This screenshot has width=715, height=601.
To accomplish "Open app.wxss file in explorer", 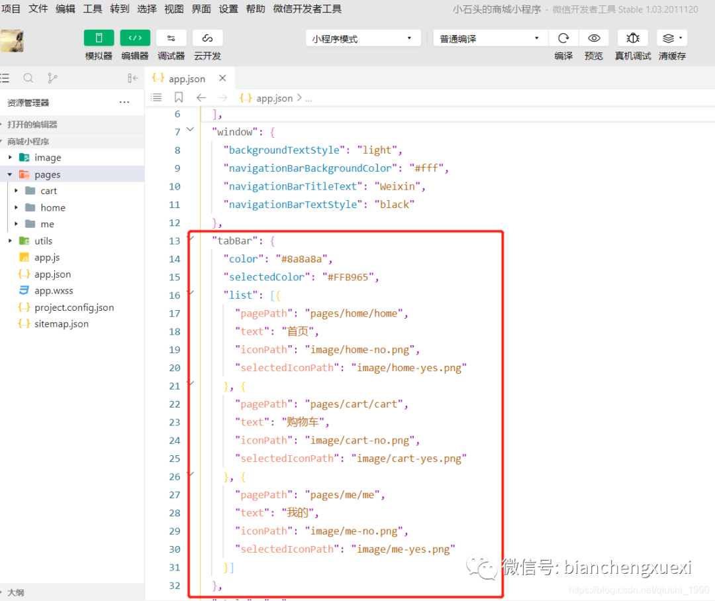I will [54, 291].
